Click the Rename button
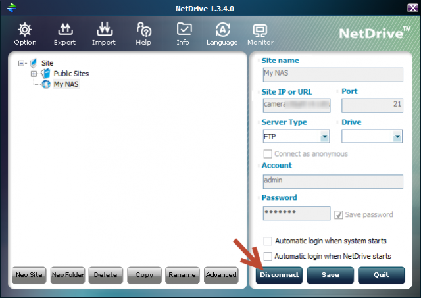 182,275
